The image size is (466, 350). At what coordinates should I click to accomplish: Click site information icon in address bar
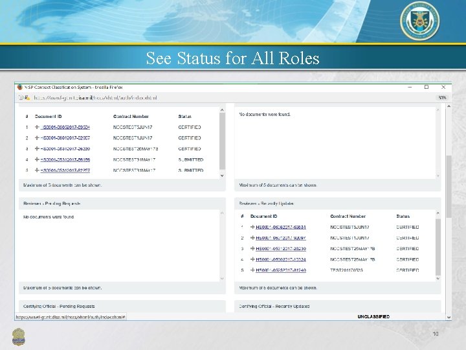click(21, 98)
